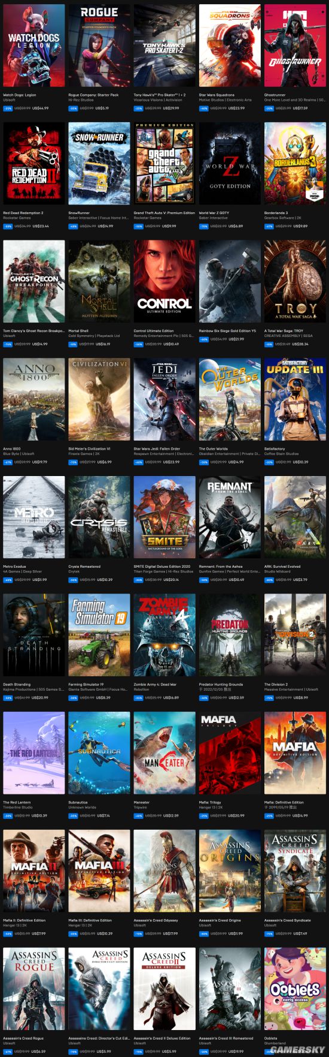329x1057 pixels.
Task: Select the Mortal Shell cover
Action: pos(99,282)
